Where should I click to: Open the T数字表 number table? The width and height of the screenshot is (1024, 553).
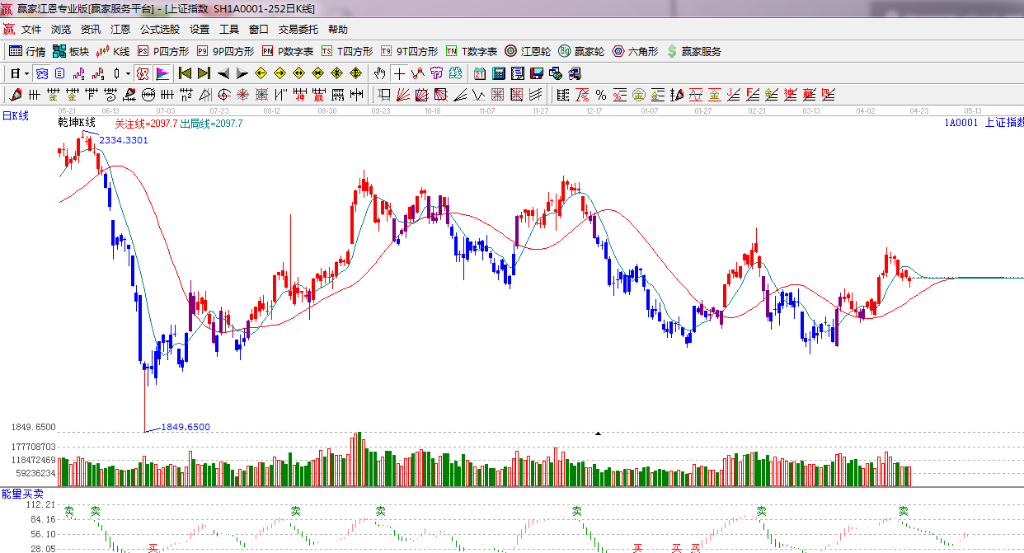coord(472,51)
